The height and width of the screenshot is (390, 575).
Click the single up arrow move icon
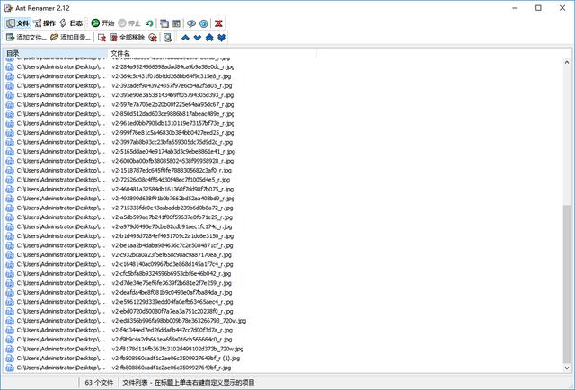(x=185, y=38)
